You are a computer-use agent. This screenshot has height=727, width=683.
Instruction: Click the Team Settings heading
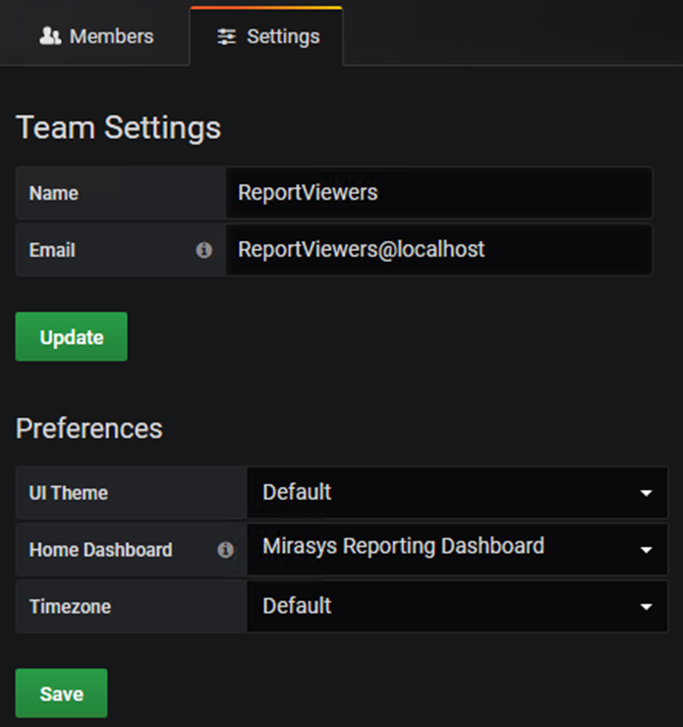tap(118, 128)
